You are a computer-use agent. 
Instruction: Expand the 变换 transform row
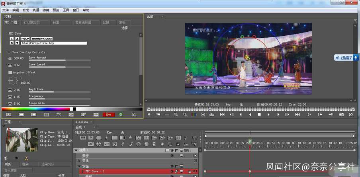(79, 161)
